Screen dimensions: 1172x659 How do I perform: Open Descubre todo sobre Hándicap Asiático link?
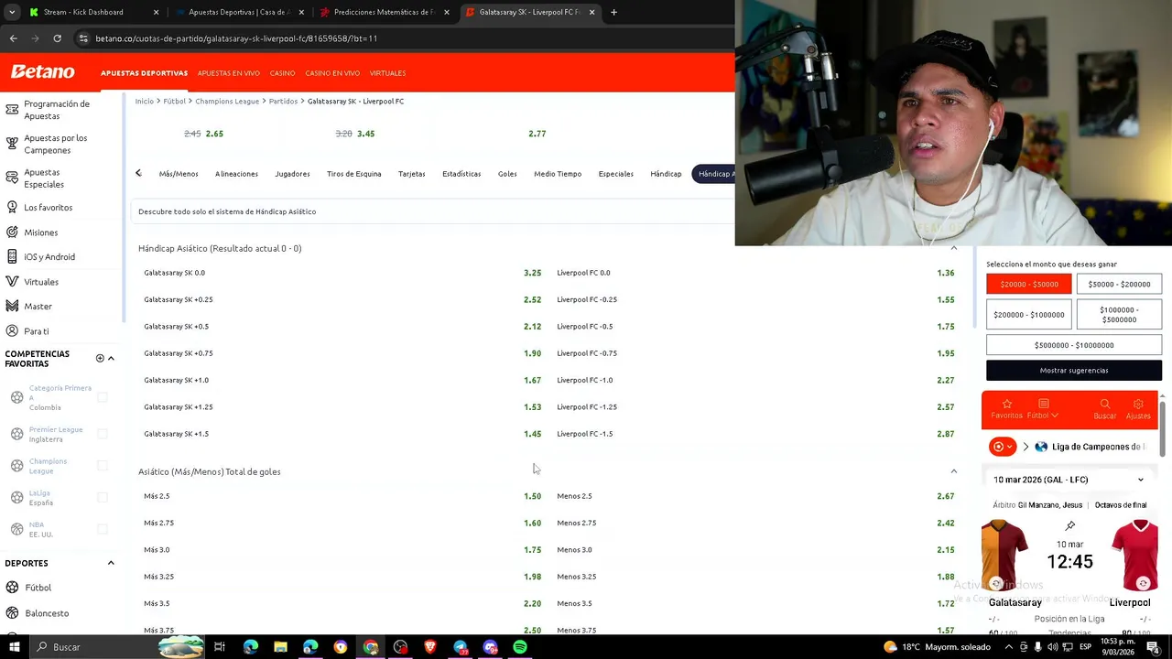coord(227,211)
